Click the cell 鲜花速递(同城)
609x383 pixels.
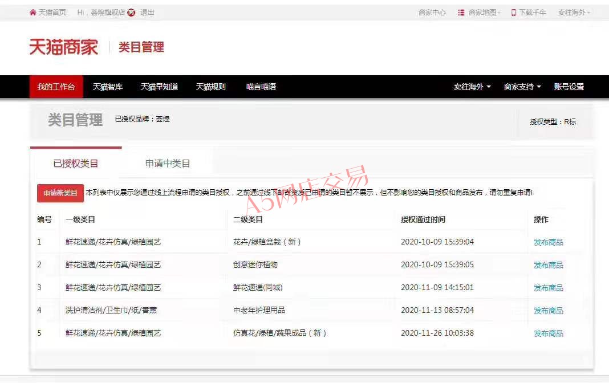pyautogui.click(x=258, y=287)
